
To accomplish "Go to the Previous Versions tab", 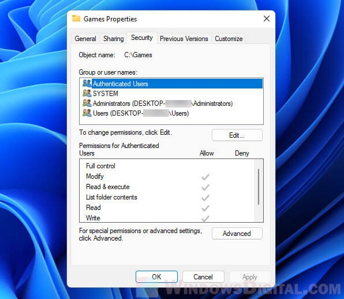I will click(184, 39).
